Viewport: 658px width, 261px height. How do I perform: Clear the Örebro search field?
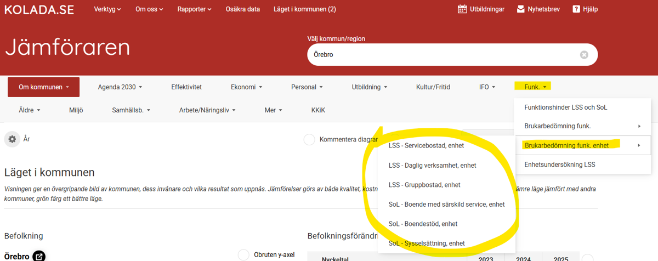click(x=584, y=55)
